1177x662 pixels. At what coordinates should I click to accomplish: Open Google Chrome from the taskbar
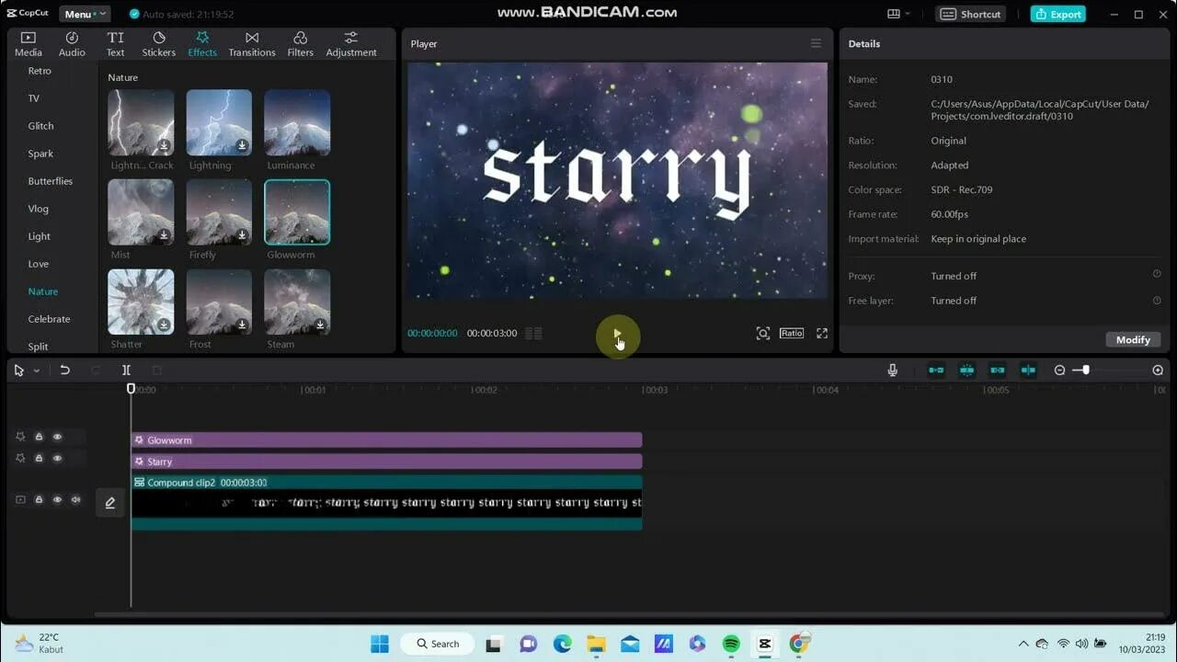click(x=799, y=644)
